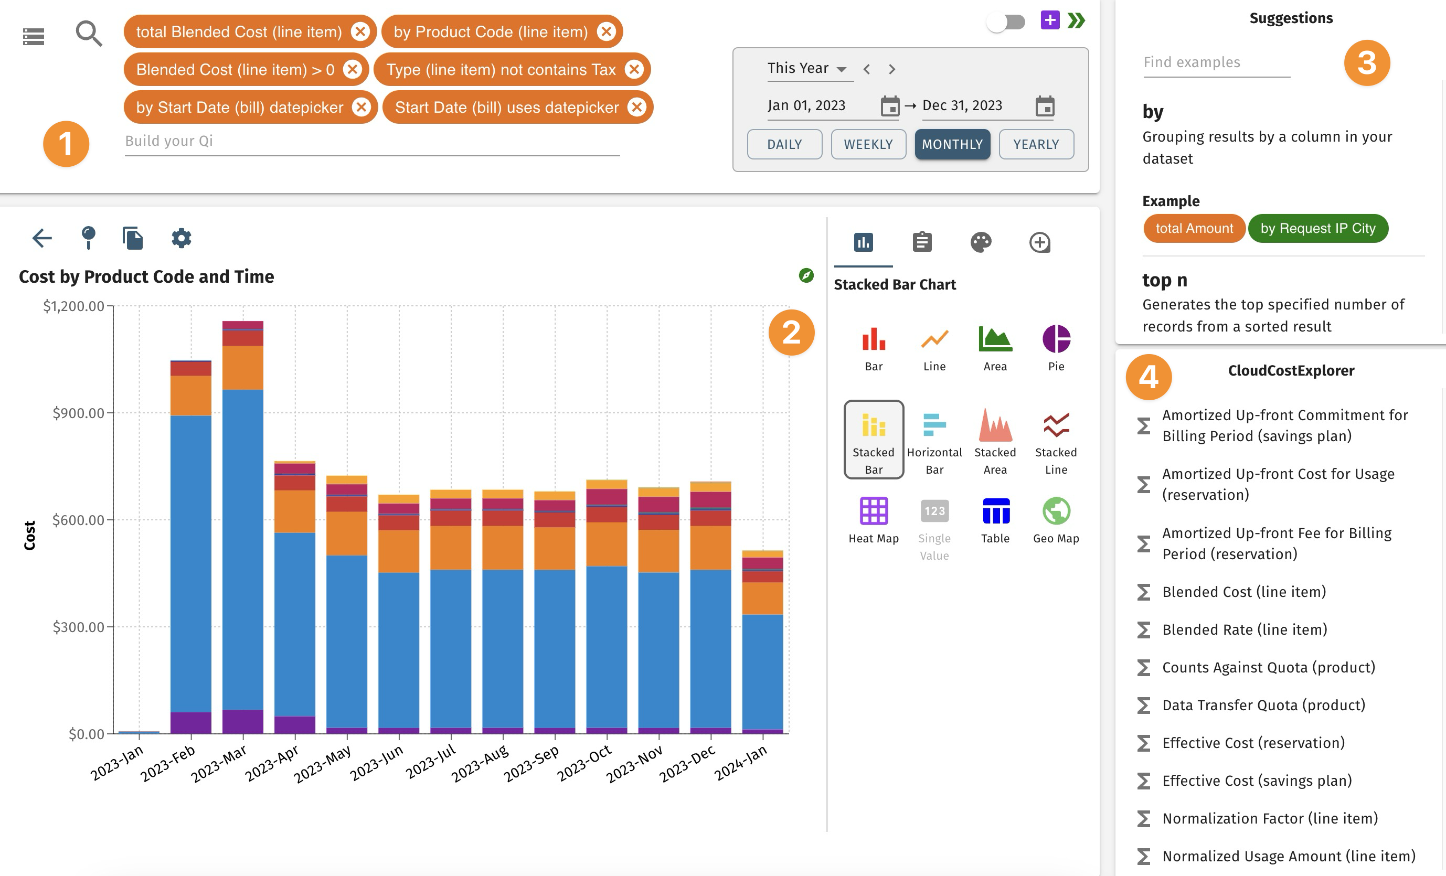This screenshot has width=1446, height=876.
Task: Click the back arrow icon
Action: pyautogui.click(x=41, y=238)
